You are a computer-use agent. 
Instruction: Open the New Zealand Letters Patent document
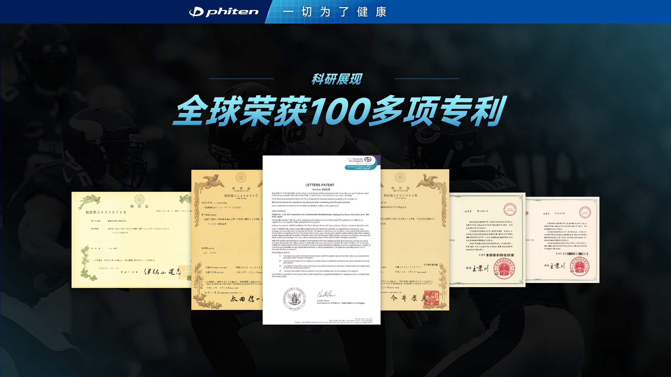[321, 240]
